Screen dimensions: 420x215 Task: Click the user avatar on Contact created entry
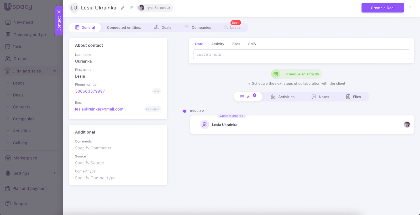(x=407, y=125)
